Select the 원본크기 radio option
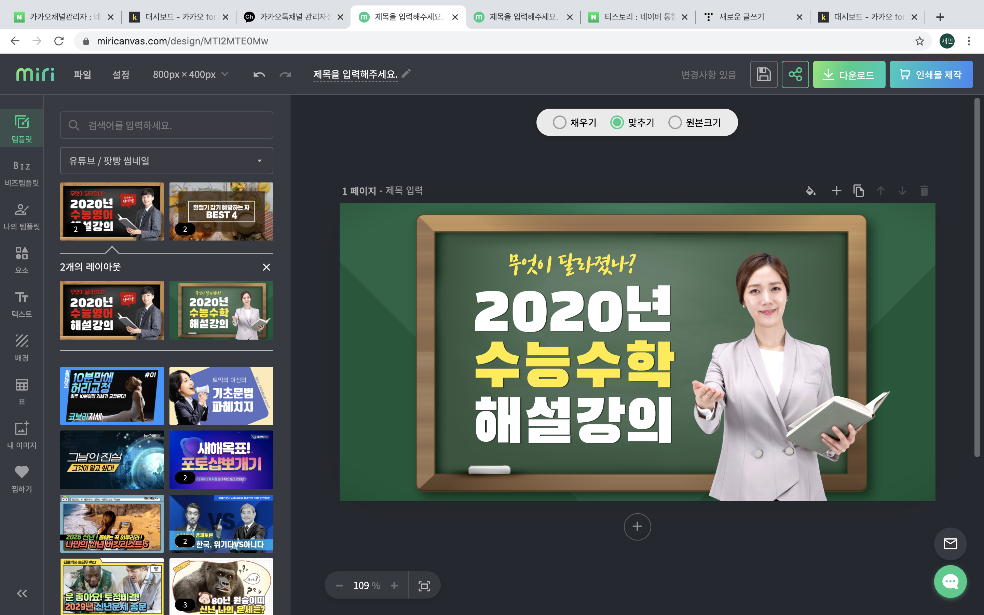The image size is (984, 615). 675,122
